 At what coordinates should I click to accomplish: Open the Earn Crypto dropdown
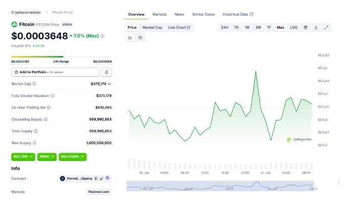coord(72,157)
